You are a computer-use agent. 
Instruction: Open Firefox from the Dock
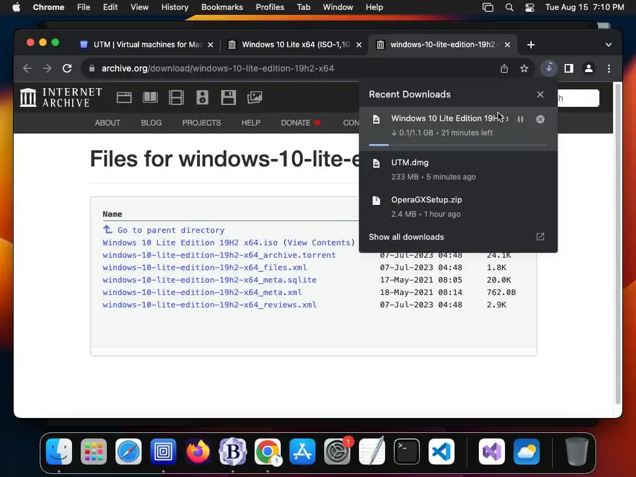pos(198,452)
